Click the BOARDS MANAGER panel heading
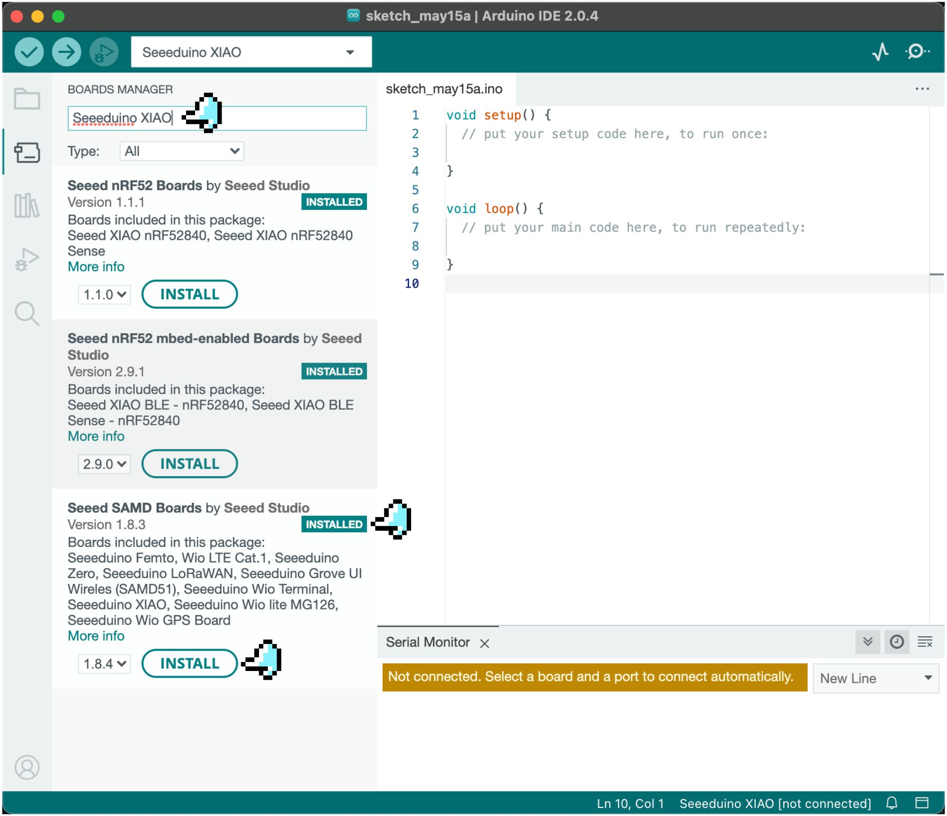This screenshot has height=816, width=947. click(x=120, y=89)
